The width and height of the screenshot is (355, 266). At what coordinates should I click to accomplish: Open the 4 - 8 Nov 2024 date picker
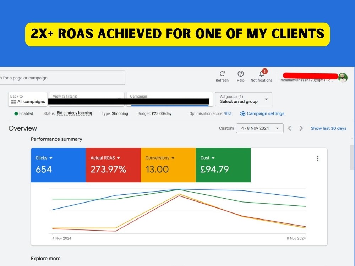click(260, 128)
